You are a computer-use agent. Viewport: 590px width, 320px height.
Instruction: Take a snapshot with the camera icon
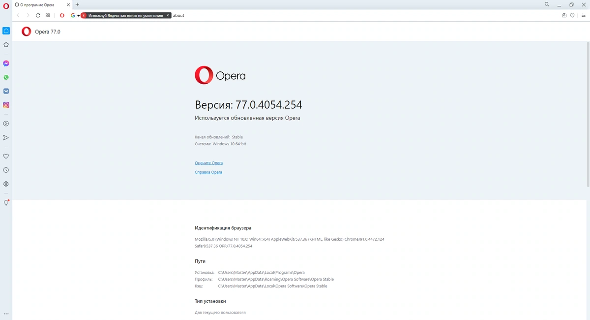(564, 15)
